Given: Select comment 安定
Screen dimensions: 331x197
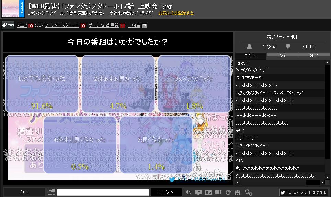Looking at the screenshot, I should 280,131.
